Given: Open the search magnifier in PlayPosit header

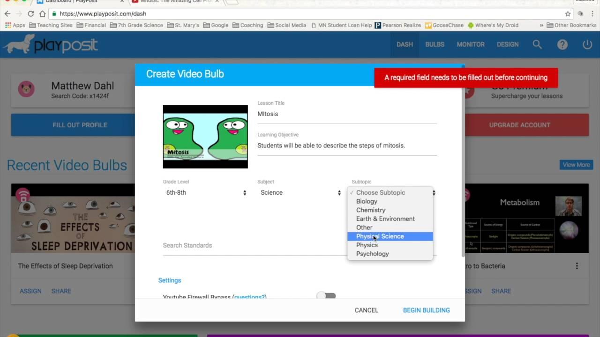Looking at the screenshot, I should [537, 44].
